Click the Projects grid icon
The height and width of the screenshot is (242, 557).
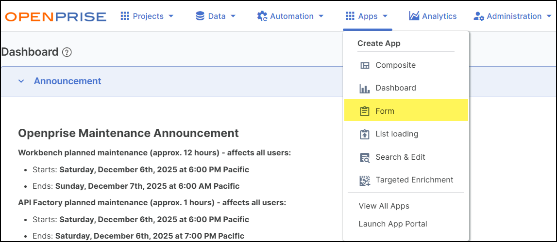[125, 16]
